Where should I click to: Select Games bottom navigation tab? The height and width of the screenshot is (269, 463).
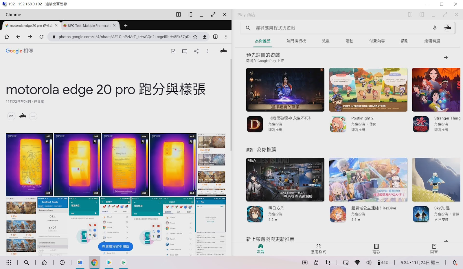click(260, 249)
